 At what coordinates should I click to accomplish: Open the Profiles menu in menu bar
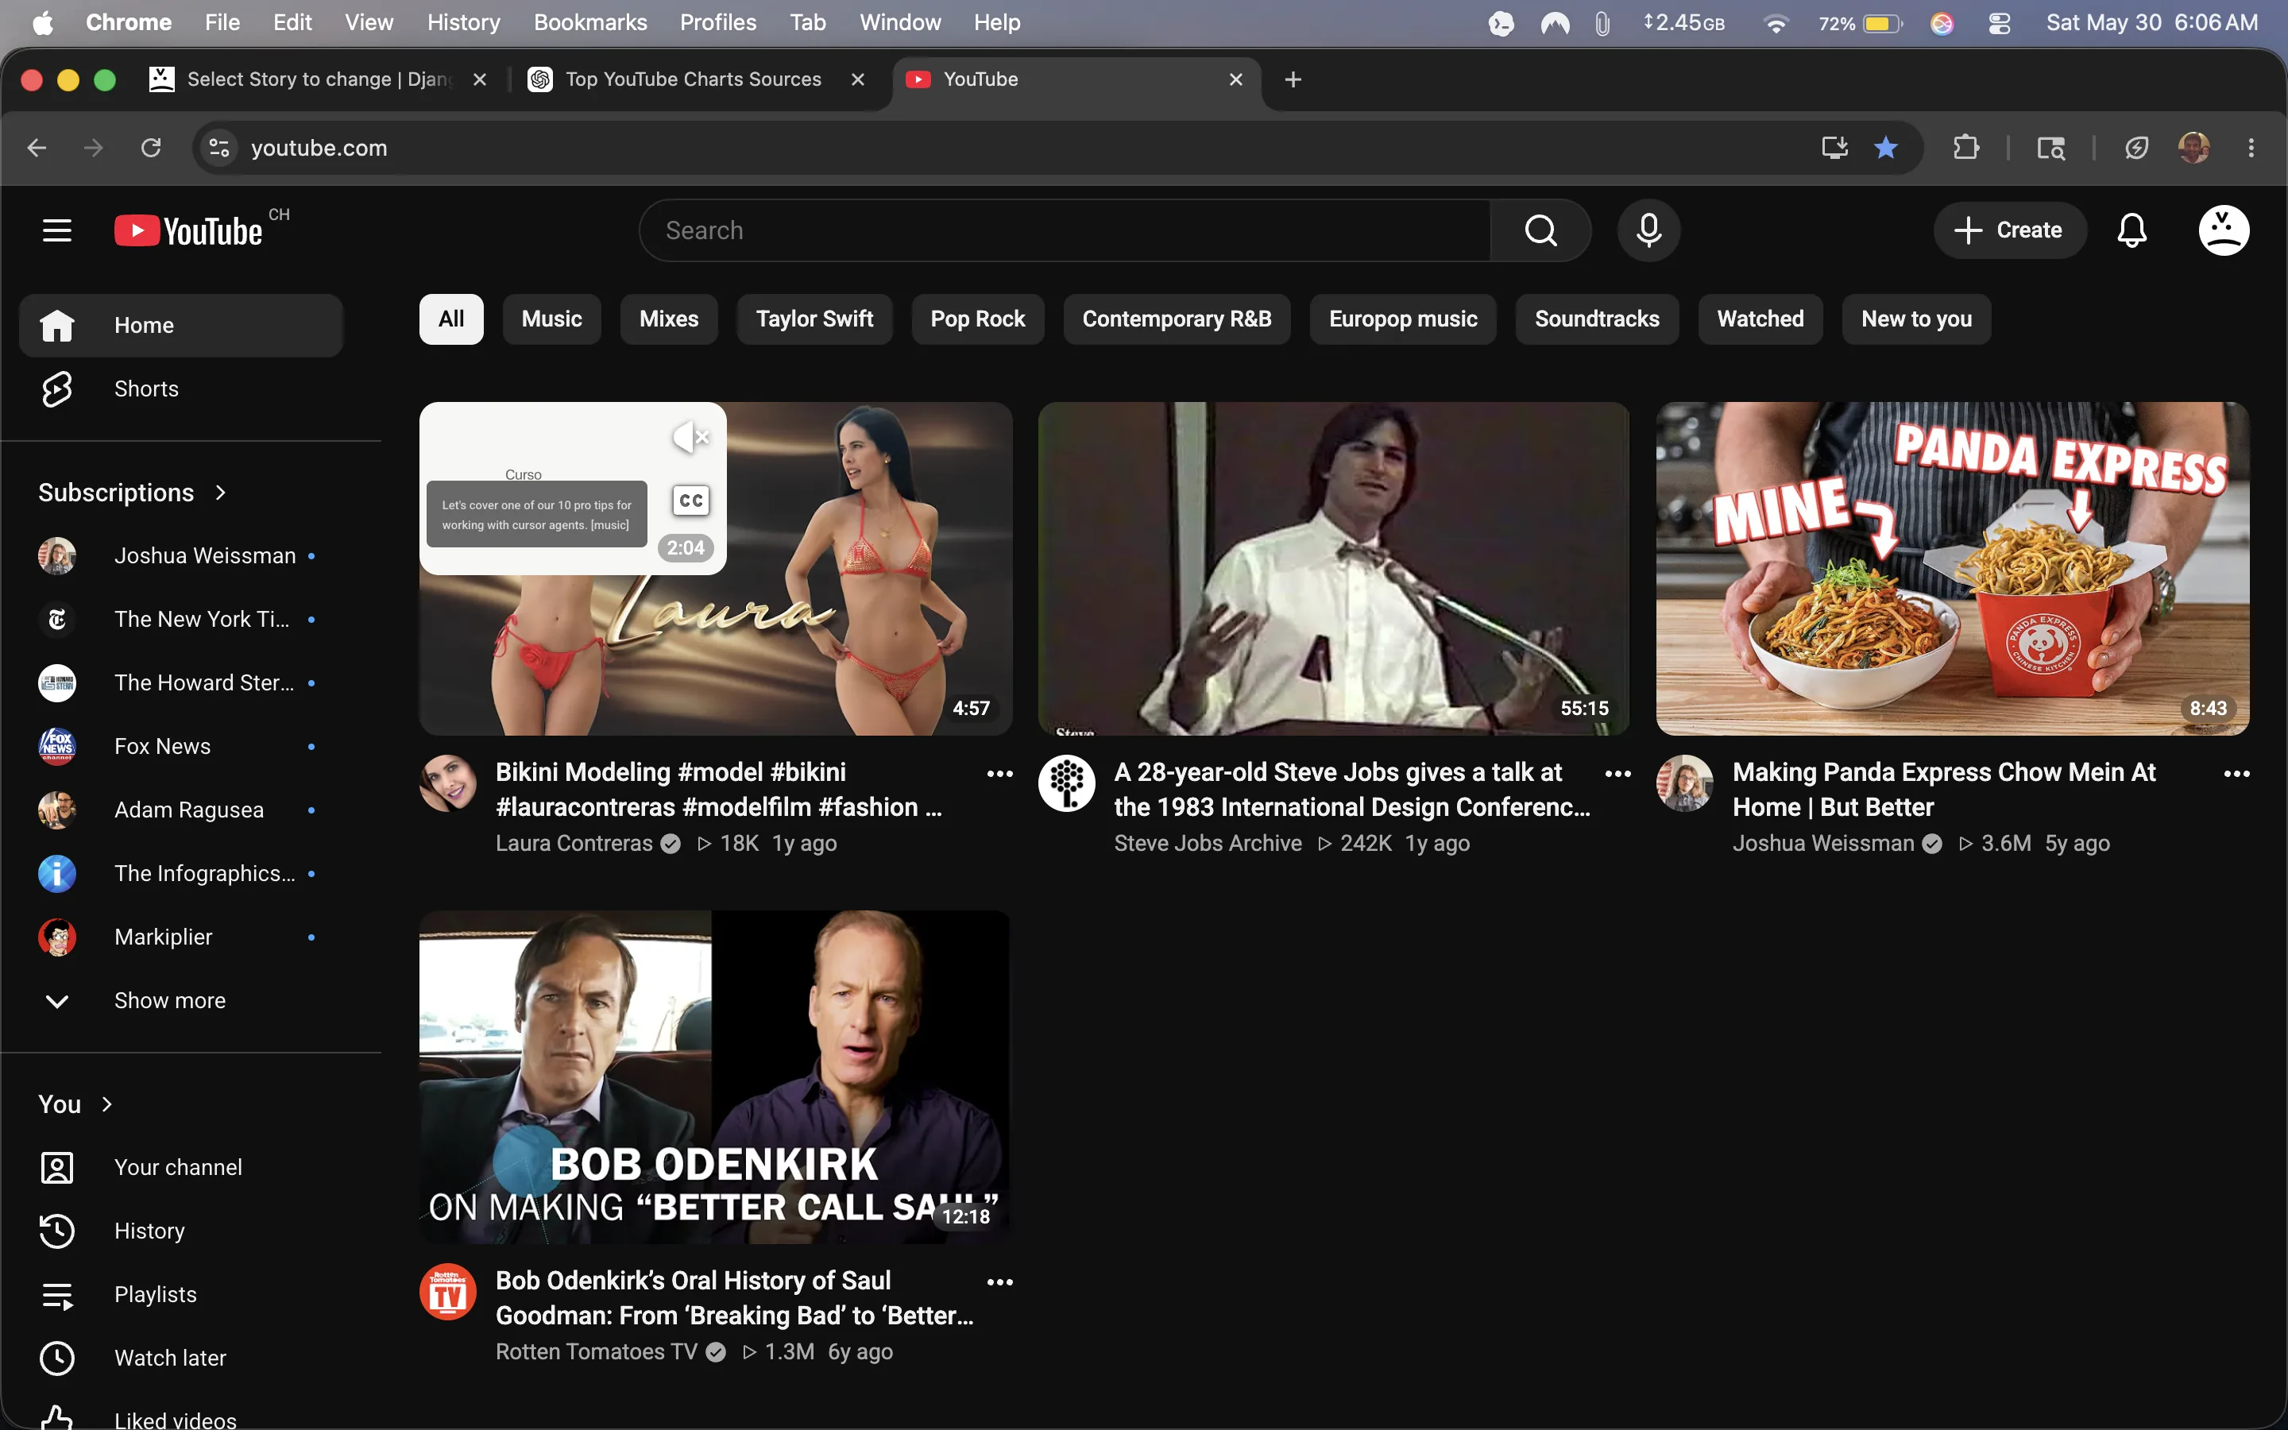[717, 21]
